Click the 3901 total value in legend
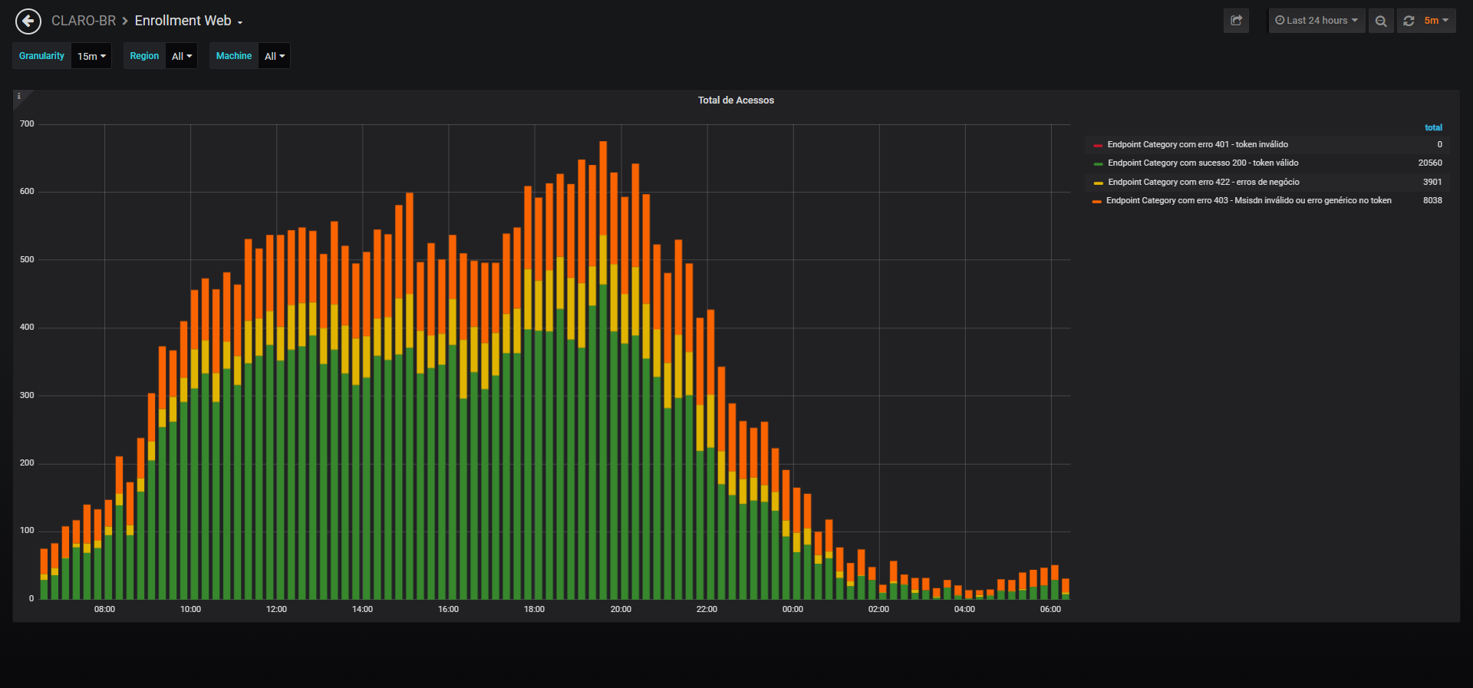Screen dimensions: 1473x688 [1432, 182]
